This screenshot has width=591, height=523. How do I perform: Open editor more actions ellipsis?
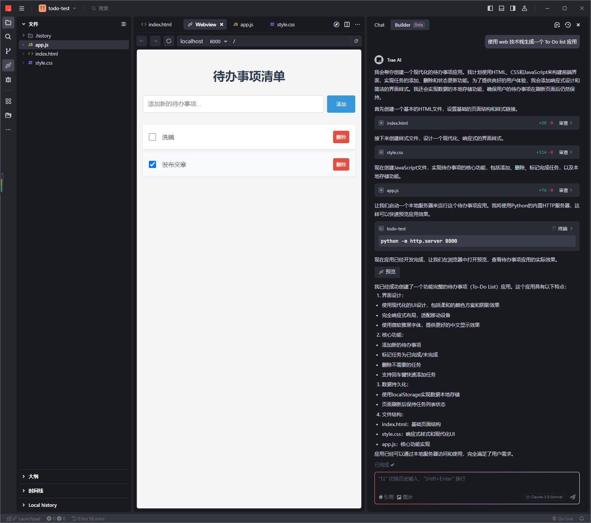358,24
